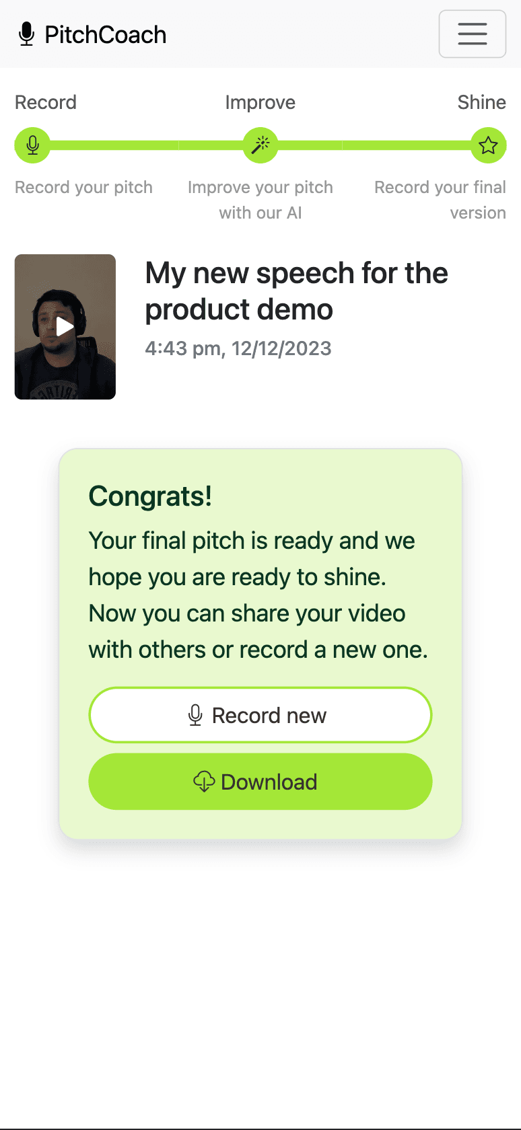The height and width of the screenshot is (1130, 521).
Task: Switch to the Record step label
Action: tap(46, 102)
